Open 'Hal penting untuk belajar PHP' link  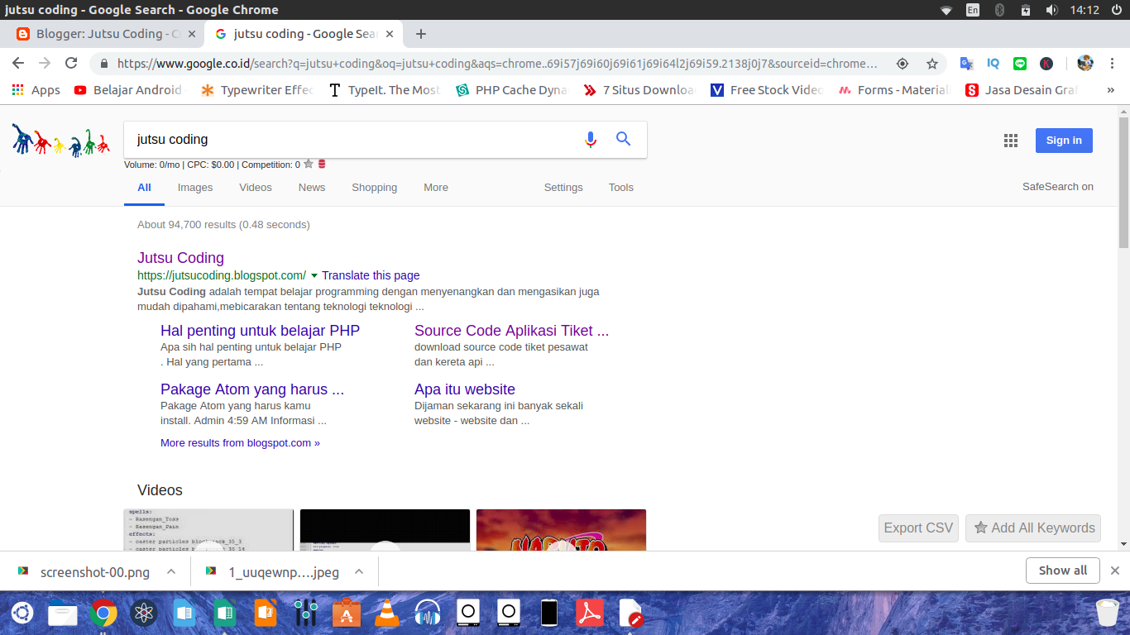click(x=260, y=331)
